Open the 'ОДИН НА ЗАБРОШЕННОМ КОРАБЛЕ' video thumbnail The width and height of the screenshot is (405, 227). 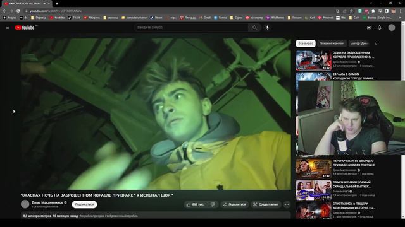coord(314,61)
